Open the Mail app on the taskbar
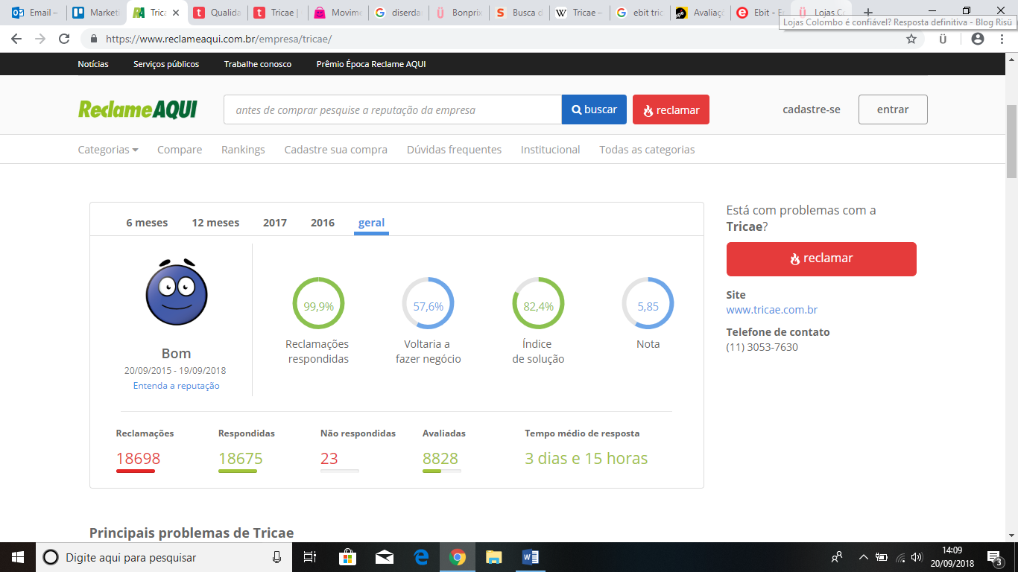 click(x=385, y=557)
